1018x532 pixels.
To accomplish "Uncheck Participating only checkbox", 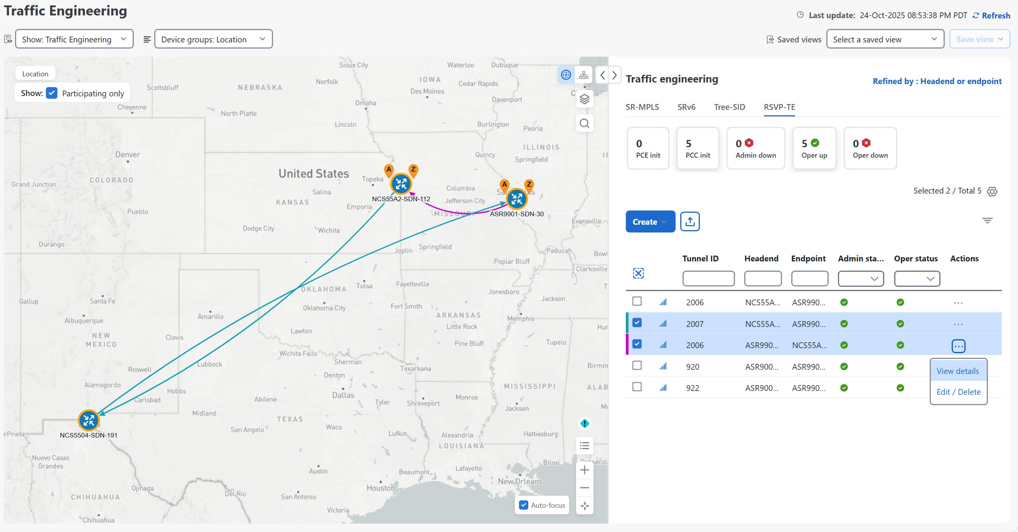I will (52, 93).
